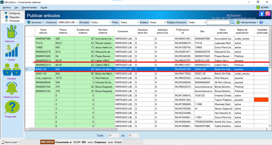Click the Clave articulo column header
Image resolution: width=272 pixels, height=145 pixels.
click(45, 31)
